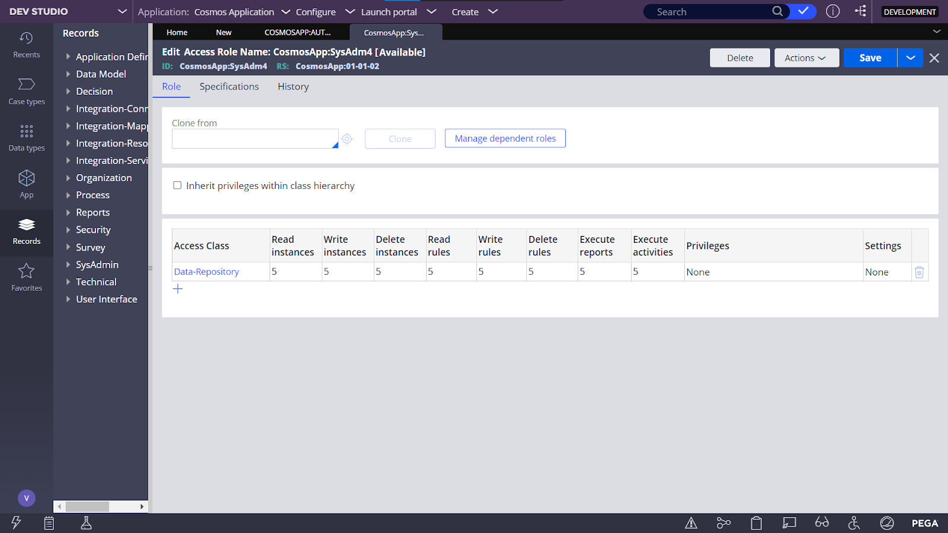Image resolution: width=948 pixels, height=533 pixels.
Task: Open the Launch portal menu
Action: coord(398,12)
